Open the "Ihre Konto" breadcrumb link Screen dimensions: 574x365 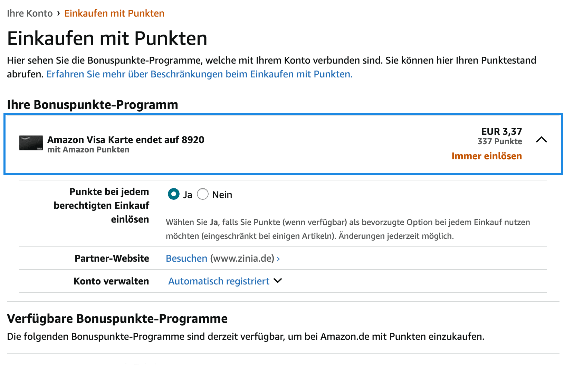[30, 13]
